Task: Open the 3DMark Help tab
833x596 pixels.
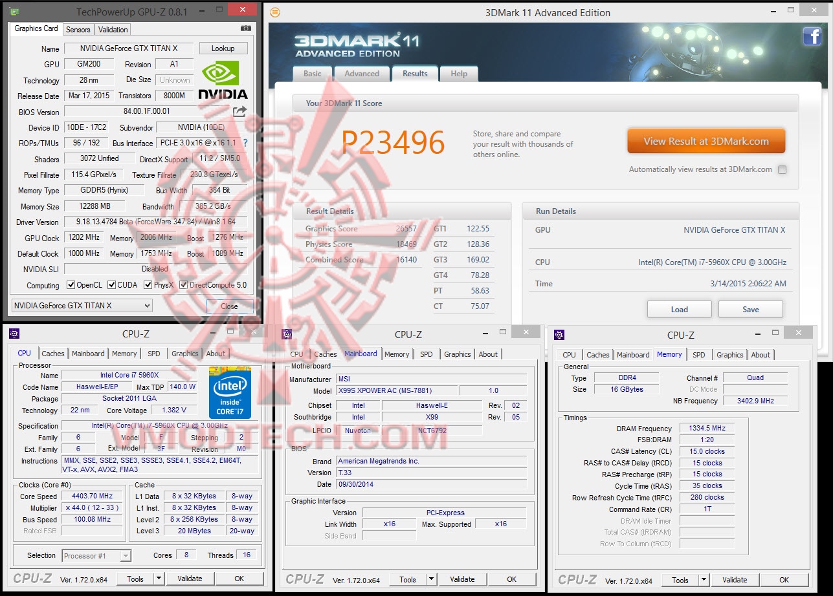Action: point(459,74)
